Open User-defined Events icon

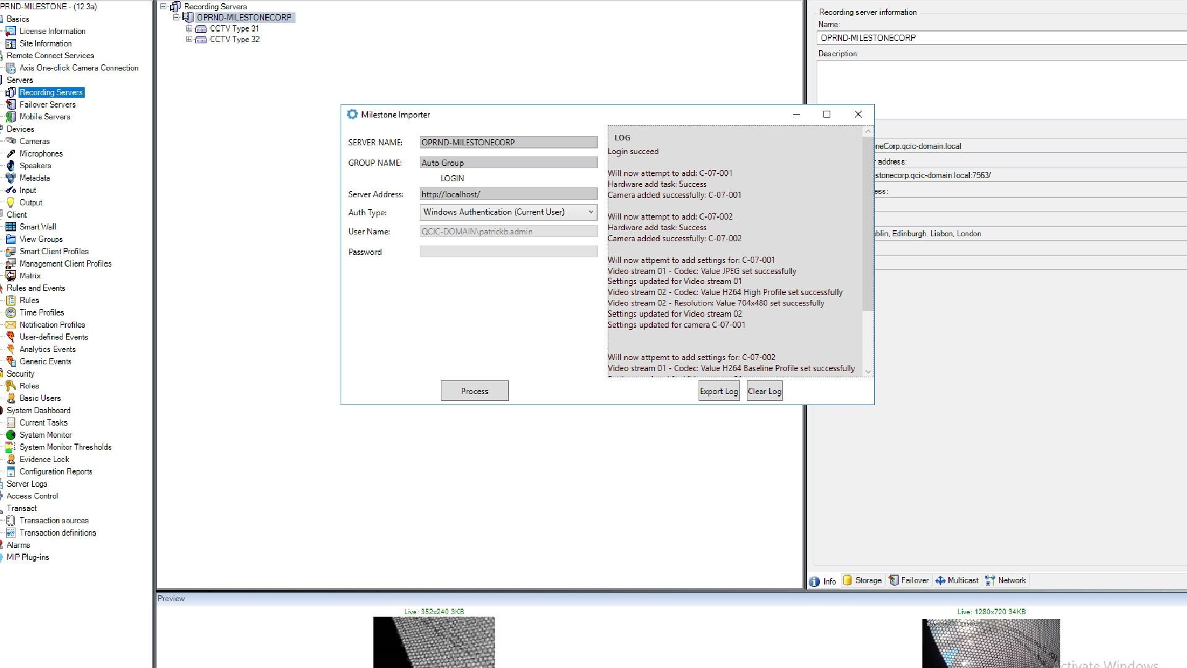coord(11,337)
